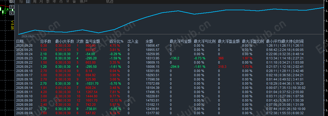Screen dimensions: 328x116
Task: Click the profit amount 900.90
Action: [91, 45]
